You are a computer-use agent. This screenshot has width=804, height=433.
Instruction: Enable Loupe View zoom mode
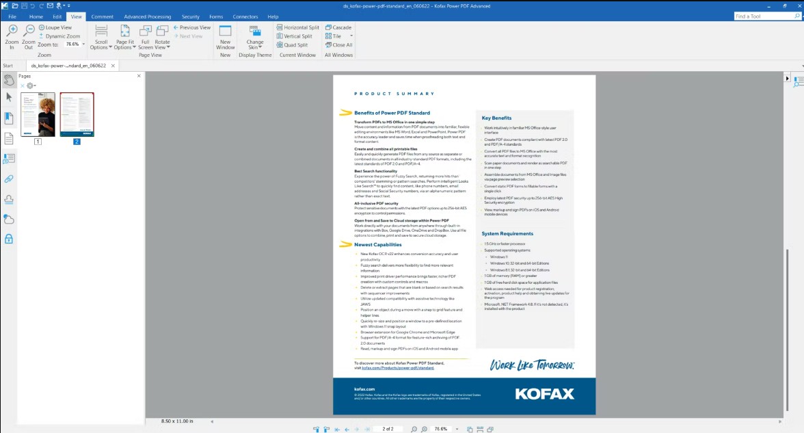click(x=57, y=27)
